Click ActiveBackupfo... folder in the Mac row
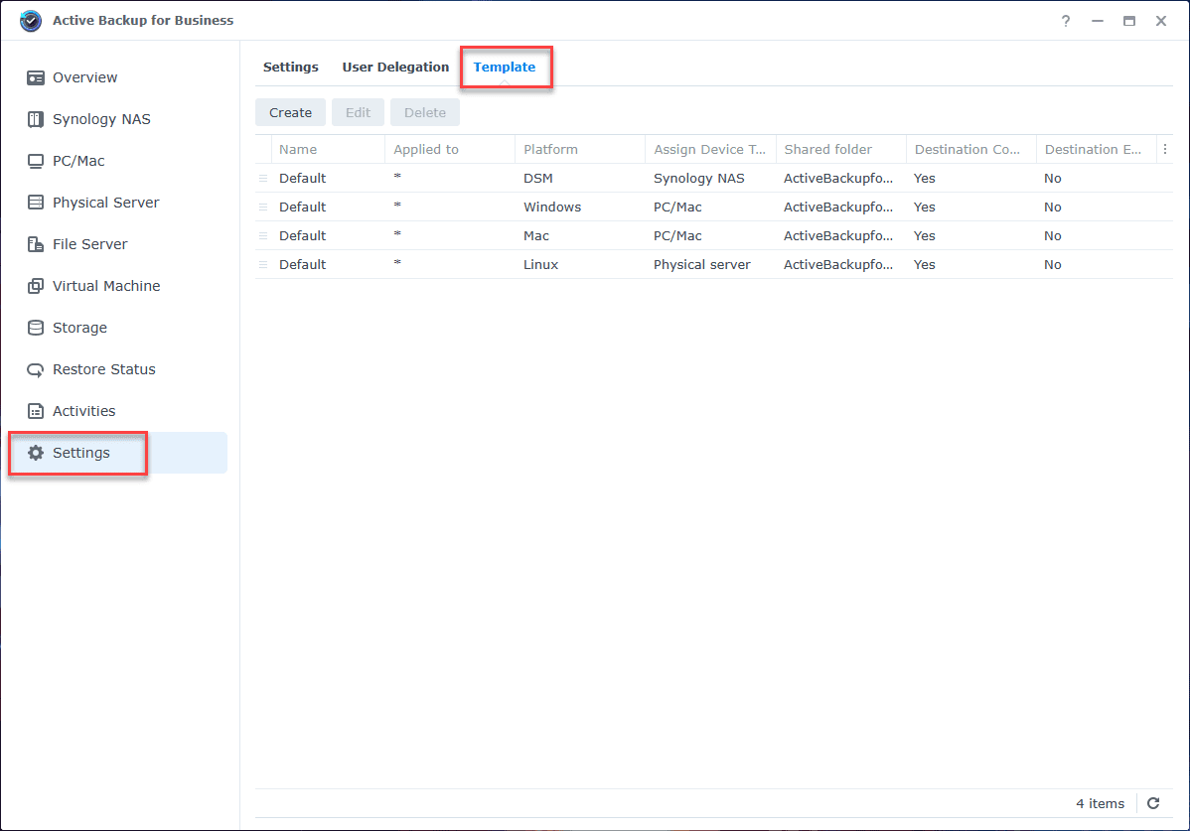1190x831 pixels. tap(838, 236)
